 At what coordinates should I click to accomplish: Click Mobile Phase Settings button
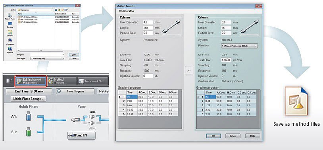[x=29, y=99]
